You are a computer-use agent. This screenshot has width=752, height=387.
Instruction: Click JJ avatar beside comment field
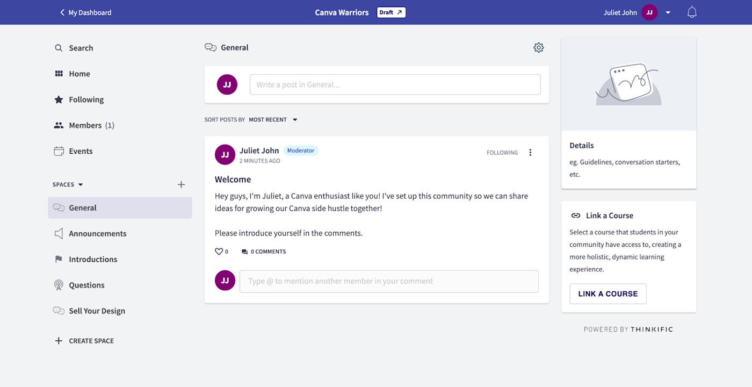point(225,281)
